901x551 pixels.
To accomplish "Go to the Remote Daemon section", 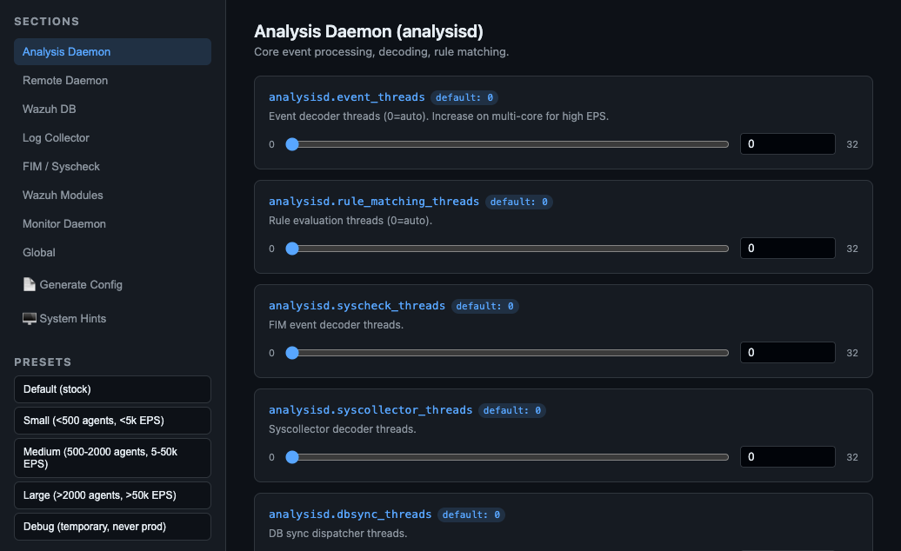I will click(113, 80).
